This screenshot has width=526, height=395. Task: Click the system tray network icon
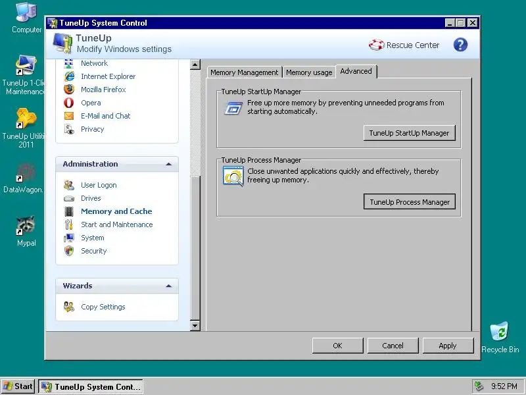[479, 386]
